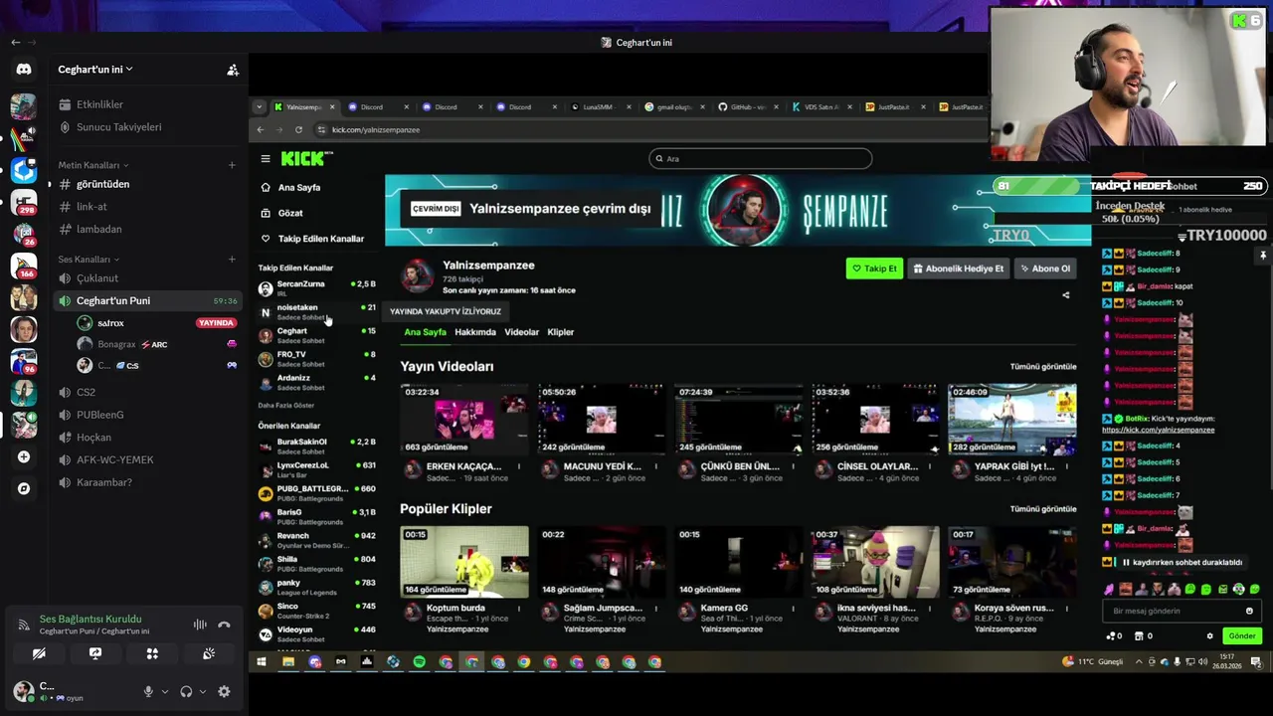
Task: Open the Koptum burda clip thumbnail
Action: click(464, 562)
